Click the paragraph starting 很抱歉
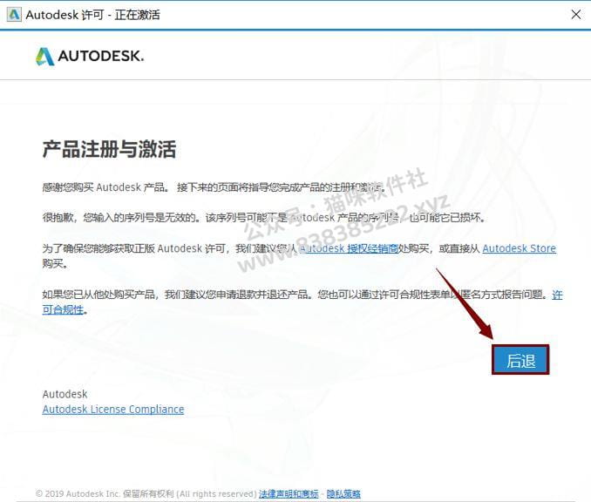Image resolution: width=591 pixels, height=502 pixels. pos(264,218)
